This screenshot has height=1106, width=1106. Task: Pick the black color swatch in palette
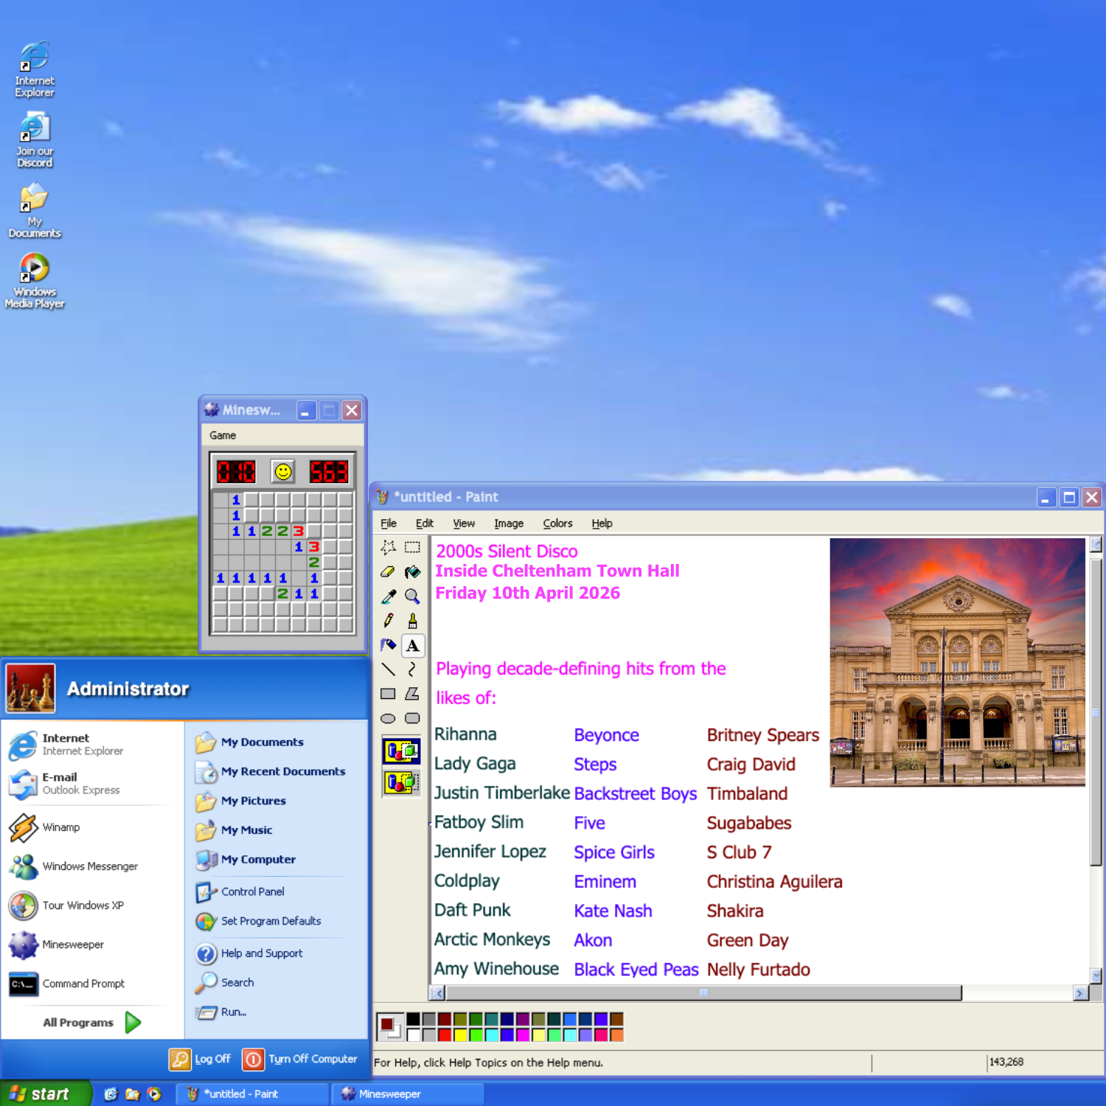[x=414, y=1019]
